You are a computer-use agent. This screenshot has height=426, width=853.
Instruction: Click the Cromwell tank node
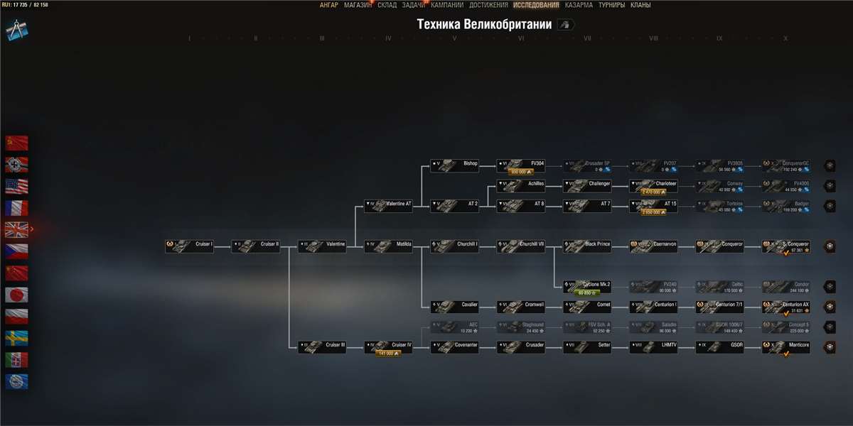pos(521,307)
